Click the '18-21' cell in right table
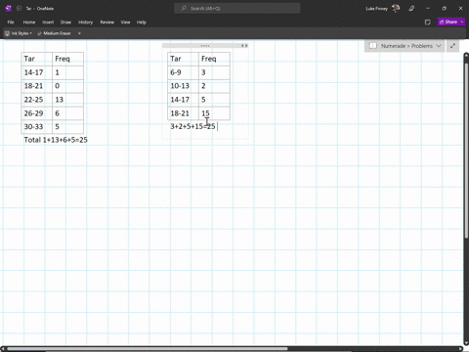 coord(183,113)
